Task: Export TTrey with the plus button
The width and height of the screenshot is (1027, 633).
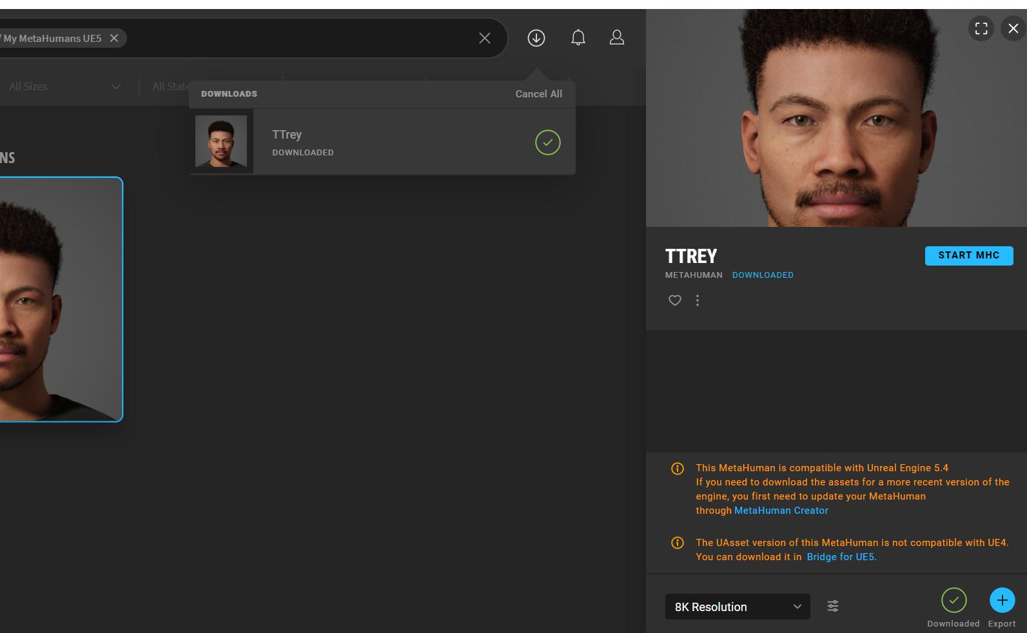Action: point(1002,600)
